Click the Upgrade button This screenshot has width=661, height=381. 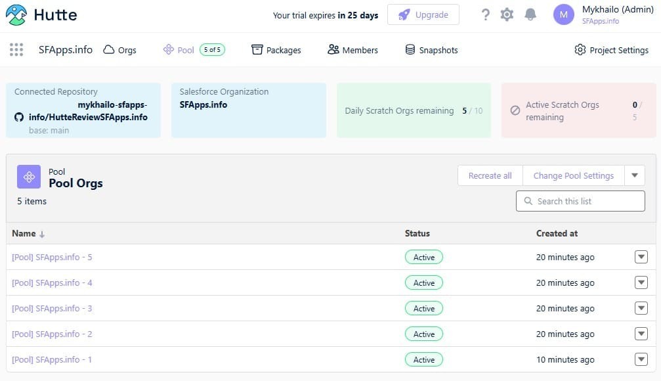click(x=423, y=14)
